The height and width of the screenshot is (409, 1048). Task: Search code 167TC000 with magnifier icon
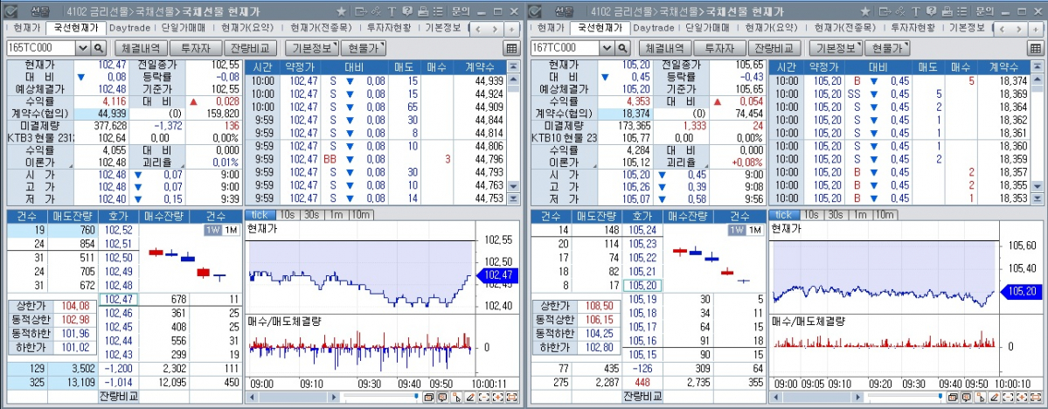(622, 48)
